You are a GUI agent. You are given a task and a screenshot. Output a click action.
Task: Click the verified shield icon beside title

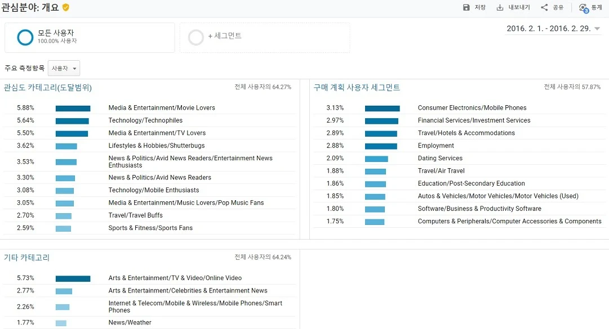click(x=66, y=7)
